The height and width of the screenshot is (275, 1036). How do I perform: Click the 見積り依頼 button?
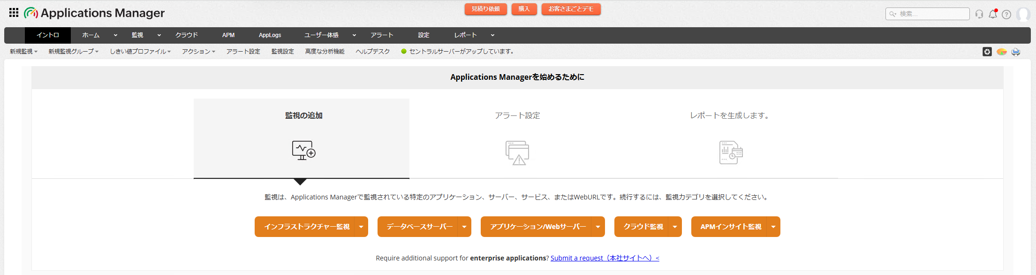coord(486,9)
